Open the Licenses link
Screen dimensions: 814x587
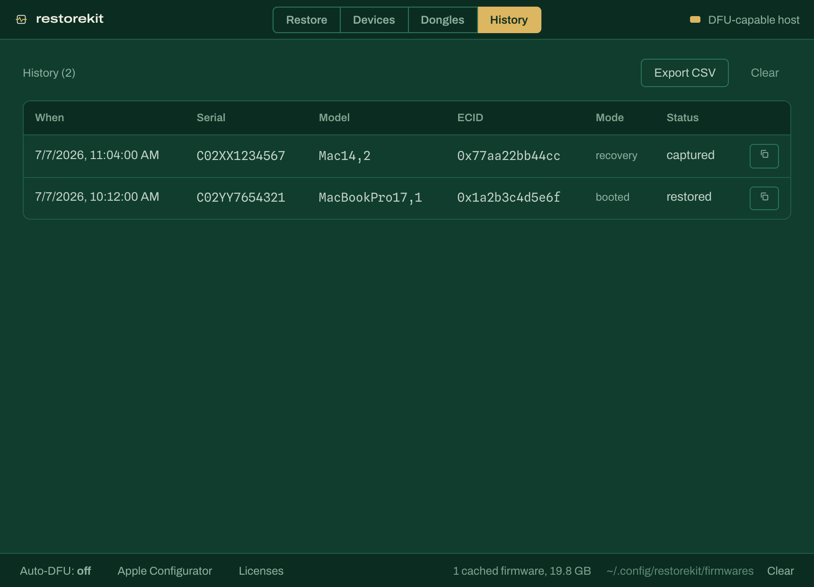point(261,571)
